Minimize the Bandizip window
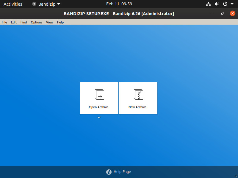This screenshot has width=238, height=178. (x=212, y=14)
